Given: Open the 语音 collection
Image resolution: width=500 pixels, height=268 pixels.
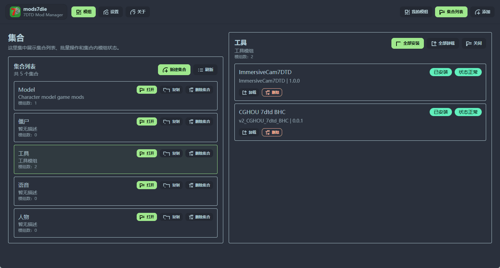Looking at the screenshot, I should coord(146,185).
